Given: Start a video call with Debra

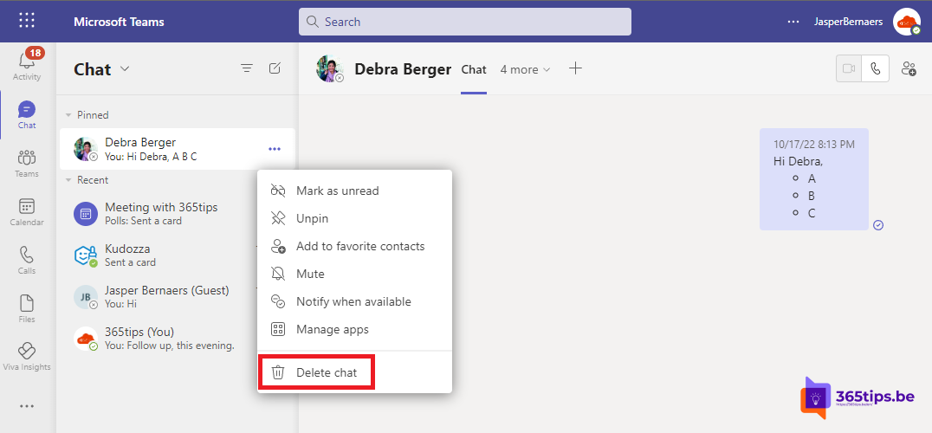Looking at the screenshot, I should click(x=849, y=69).
